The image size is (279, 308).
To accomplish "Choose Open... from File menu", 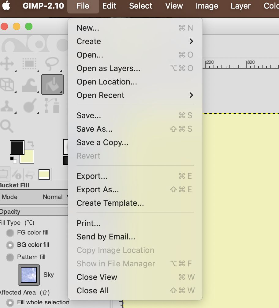I will (135, 55).
